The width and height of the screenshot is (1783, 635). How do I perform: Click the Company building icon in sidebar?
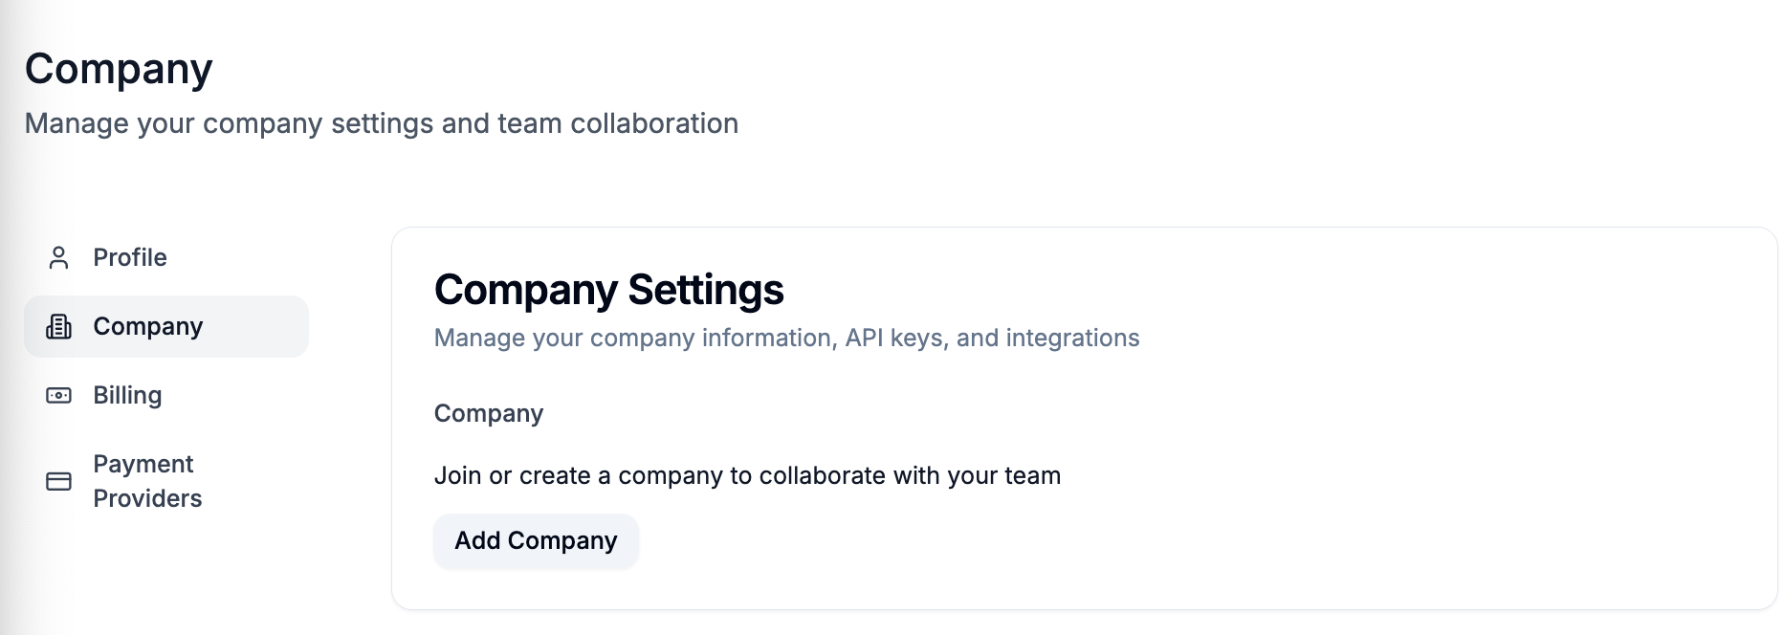(x=58, y=327)
